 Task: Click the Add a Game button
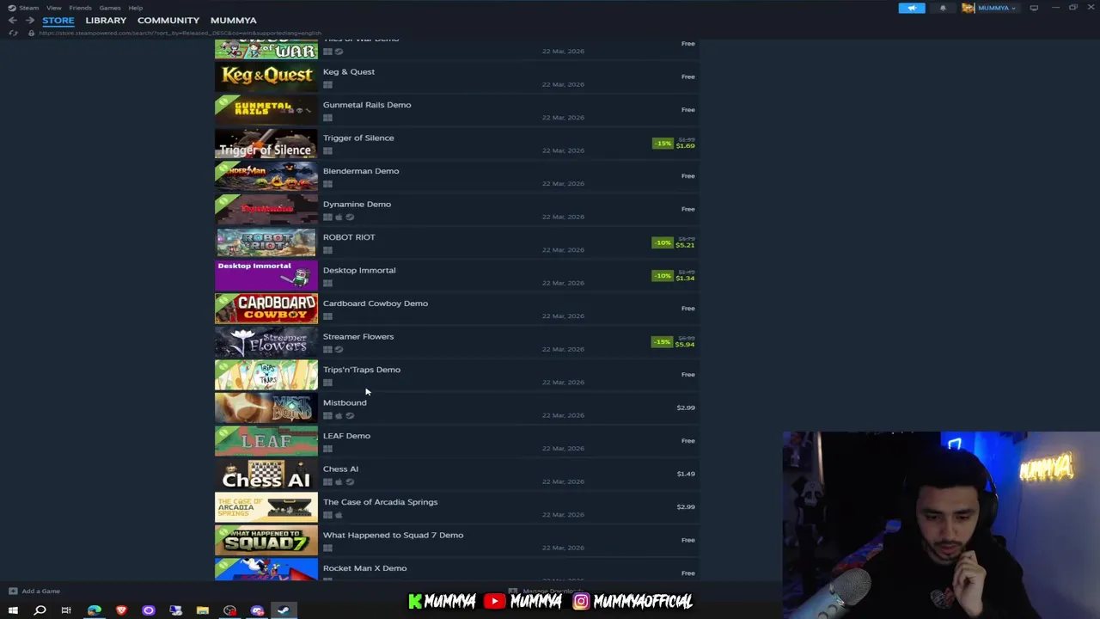tap(34, 591)
